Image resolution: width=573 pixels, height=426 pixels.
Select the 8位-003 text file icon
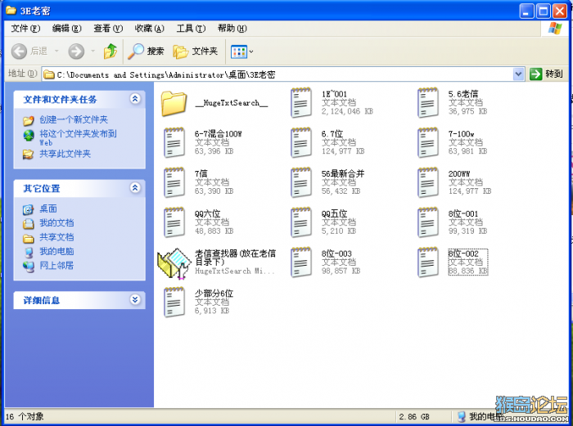301,262
